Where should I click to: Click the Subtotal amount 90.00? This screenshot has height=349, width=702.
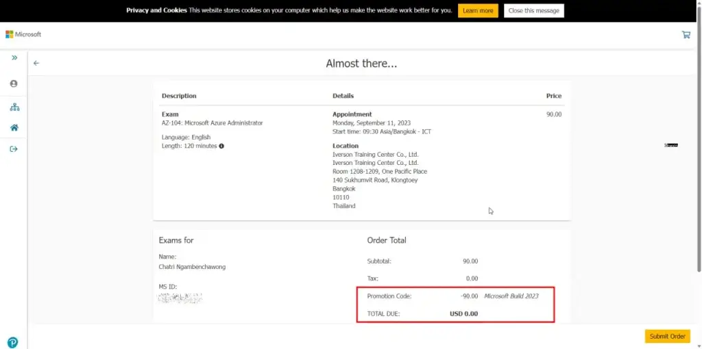(470, 261)
